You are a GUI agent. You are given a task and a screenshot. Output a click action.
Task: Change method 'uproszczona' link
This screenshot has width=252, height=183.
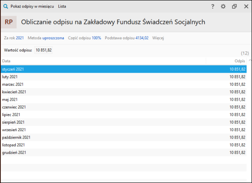pyautogui.click(x=53, y=38)
